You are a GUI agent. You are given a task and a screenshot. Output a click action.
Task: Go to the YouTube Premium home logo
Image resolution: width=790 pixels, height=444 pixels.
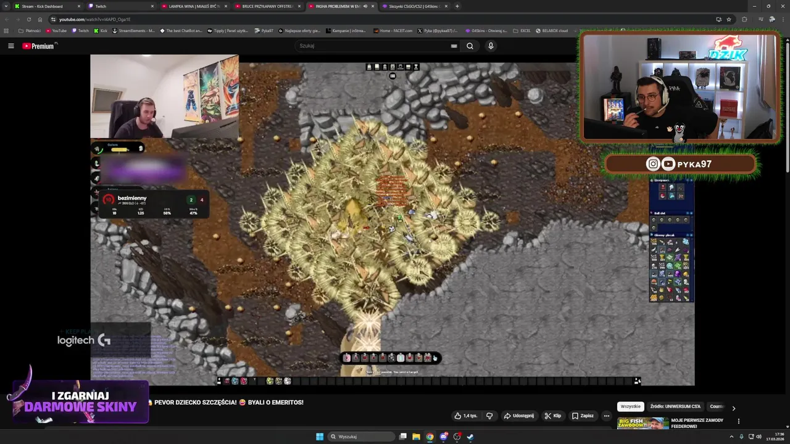pos(38,46)
